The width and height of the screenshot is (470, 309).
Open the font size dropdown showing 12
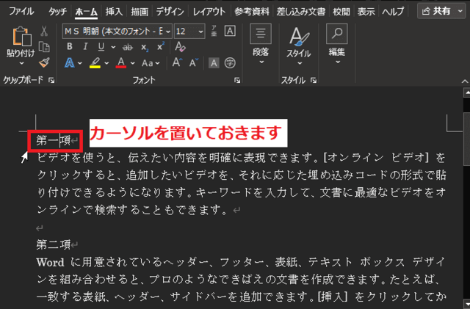[201, 31]
